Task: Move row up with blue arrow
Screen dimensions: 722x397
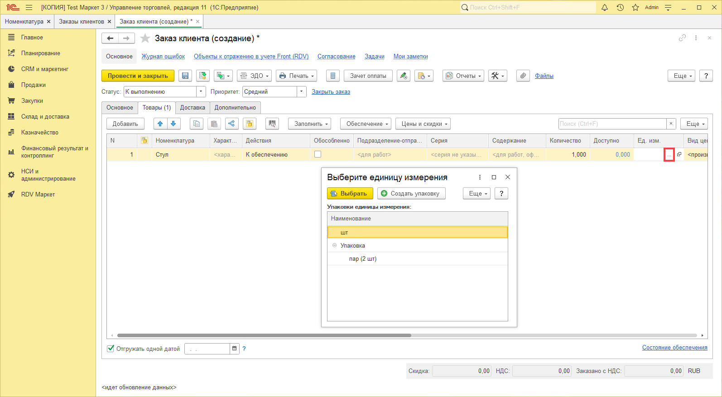Action: click(160, 124)
